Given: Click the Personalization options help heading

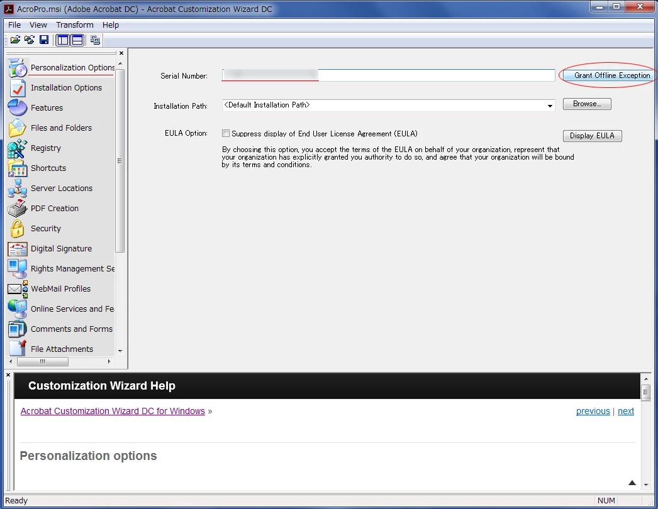Looking at the screenshot, I should click(x=88, y=456).
